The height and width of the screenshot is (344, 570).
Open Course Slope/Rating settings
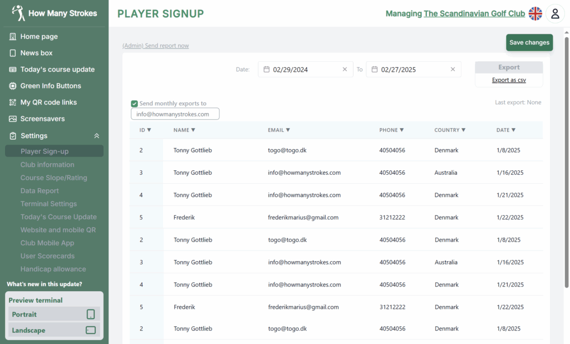54,178
